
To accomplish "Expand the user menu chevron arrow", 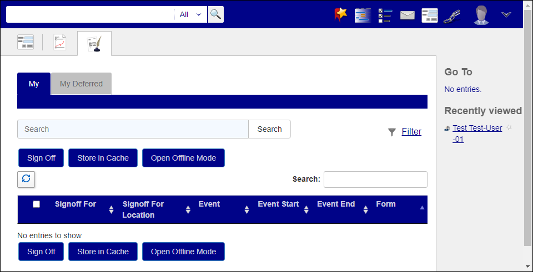I will coord(506,14).
